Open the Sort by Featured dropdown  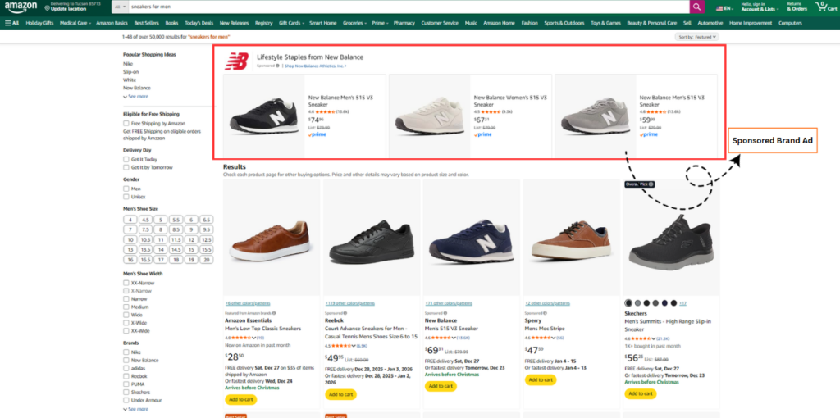697,37
